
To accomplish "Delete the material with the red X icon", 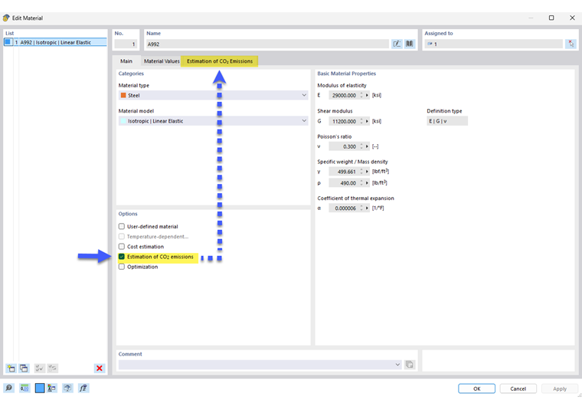I will click(x=100, y=368).
